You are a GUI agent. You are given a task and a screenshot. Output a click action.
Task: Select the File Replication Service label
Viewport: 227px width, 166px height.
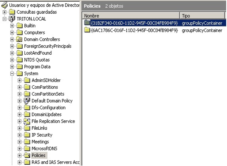click(53, 121)
